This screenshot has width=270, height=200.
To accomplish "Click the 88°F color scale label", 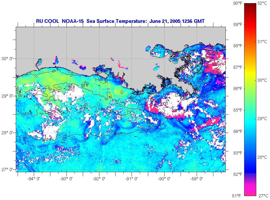I will pos(238,46).
